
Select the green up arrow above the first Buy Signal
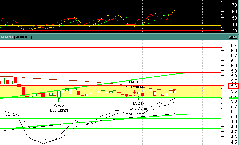59,100
